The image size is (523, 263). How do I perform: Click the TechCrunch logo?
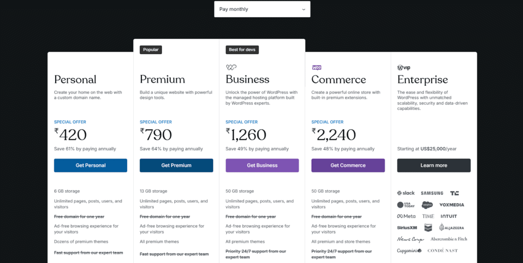(x=454, y=193)
